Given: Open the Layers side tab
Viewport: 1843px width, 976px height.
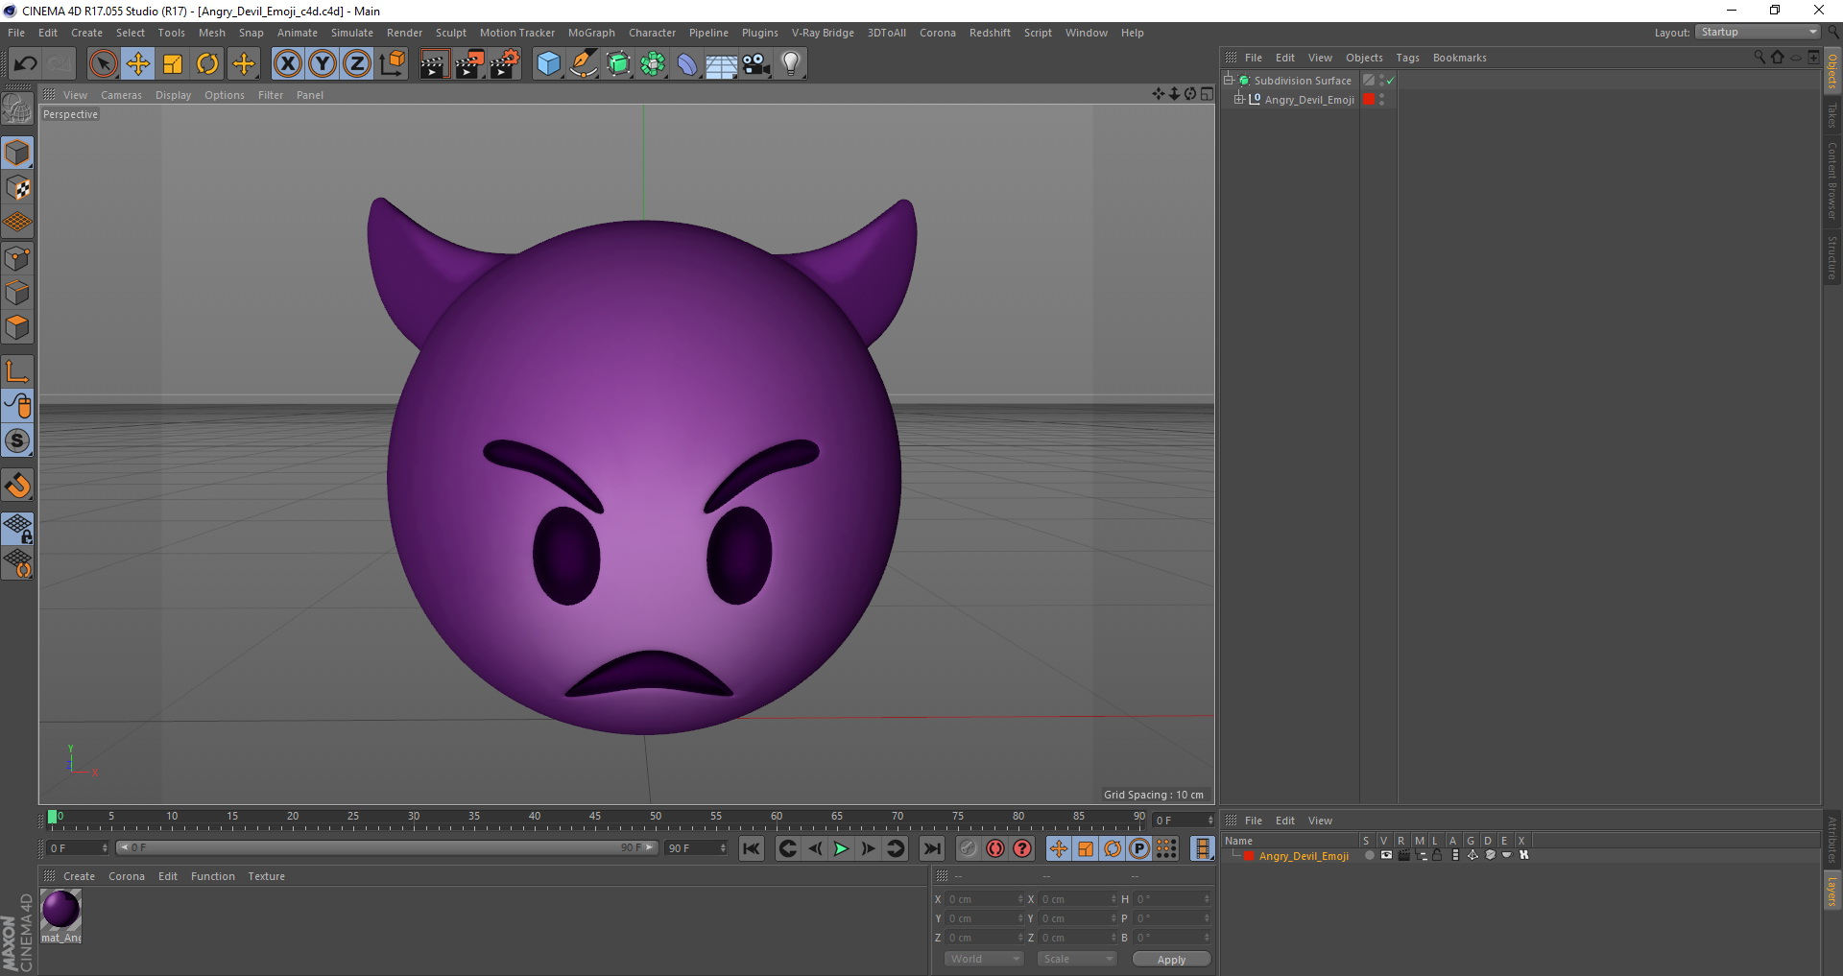Looking at the screenshot, I should point(1831,890).
